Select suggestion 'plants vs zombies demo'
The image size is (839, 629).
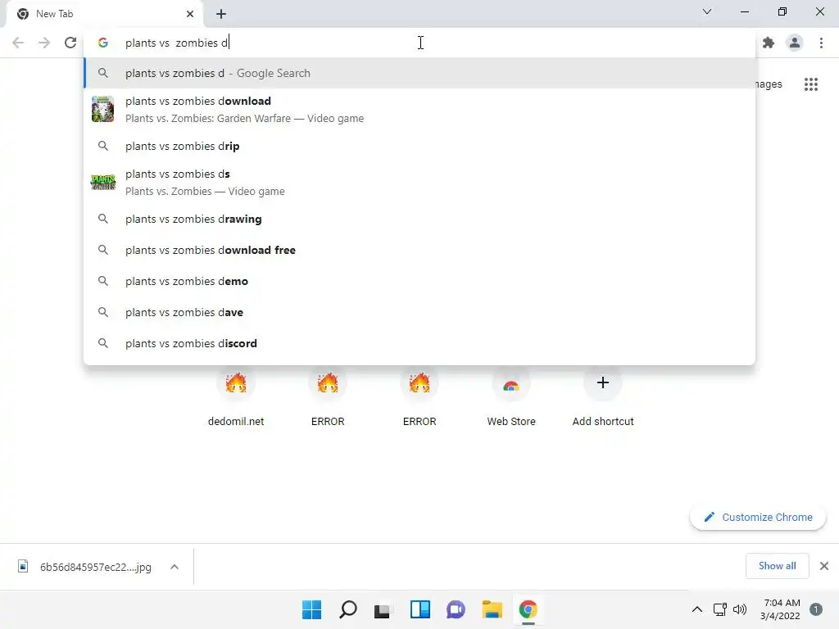coord(419,282)
